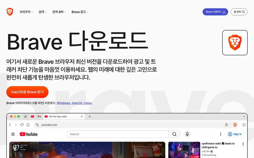Image resolution: width=254 pixels, height=158 pixels.
Task: Go back with the back arrow
Action: pos(10,125)
